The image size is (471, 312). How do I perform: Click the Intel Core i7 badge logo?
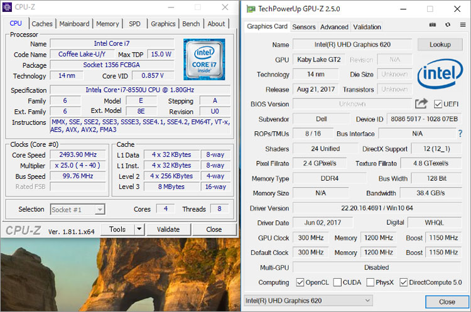(x=204, y=59)
